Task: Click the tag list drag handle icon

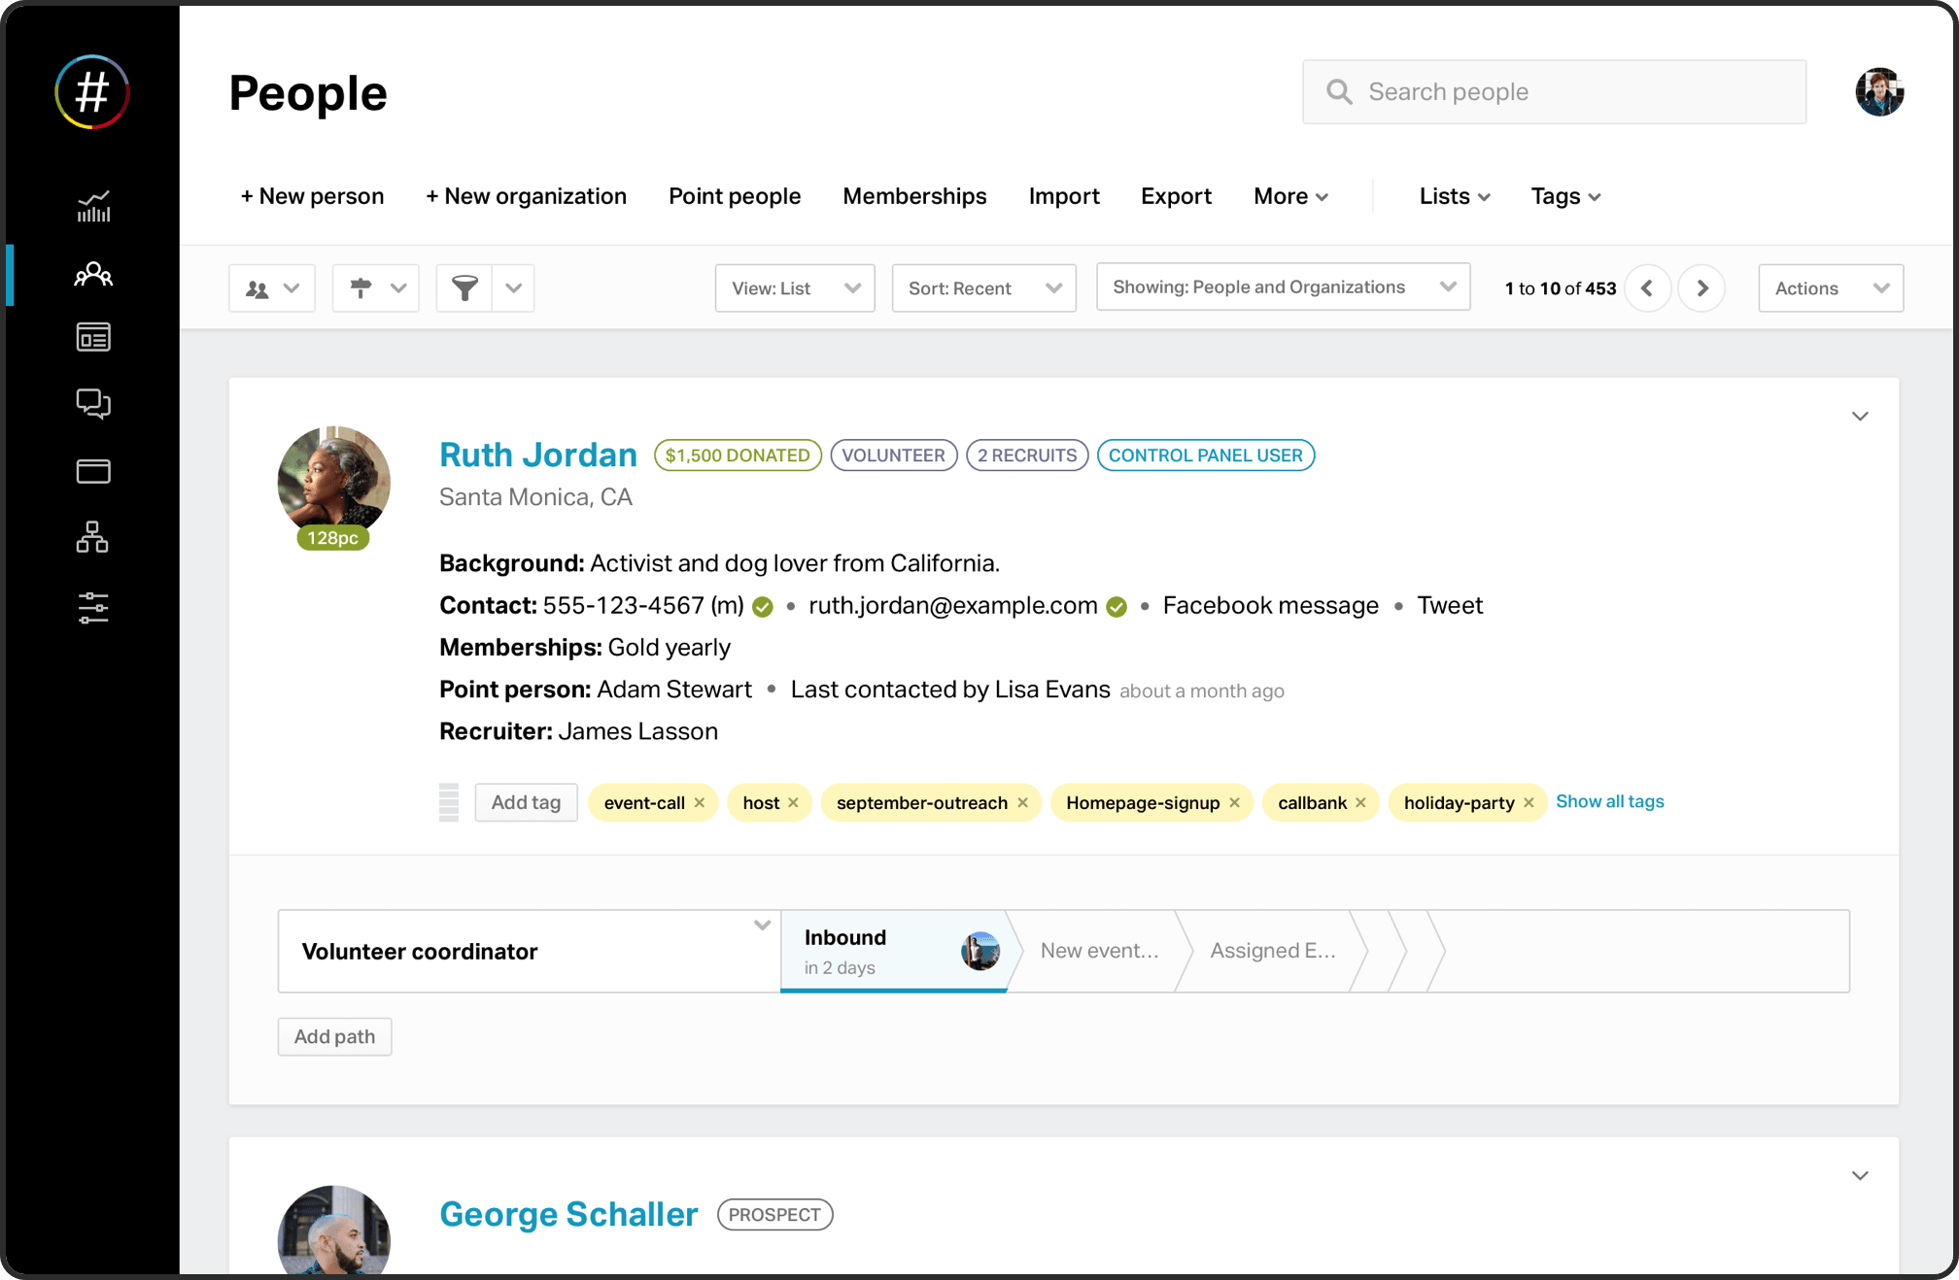Action: click(449, 802)
